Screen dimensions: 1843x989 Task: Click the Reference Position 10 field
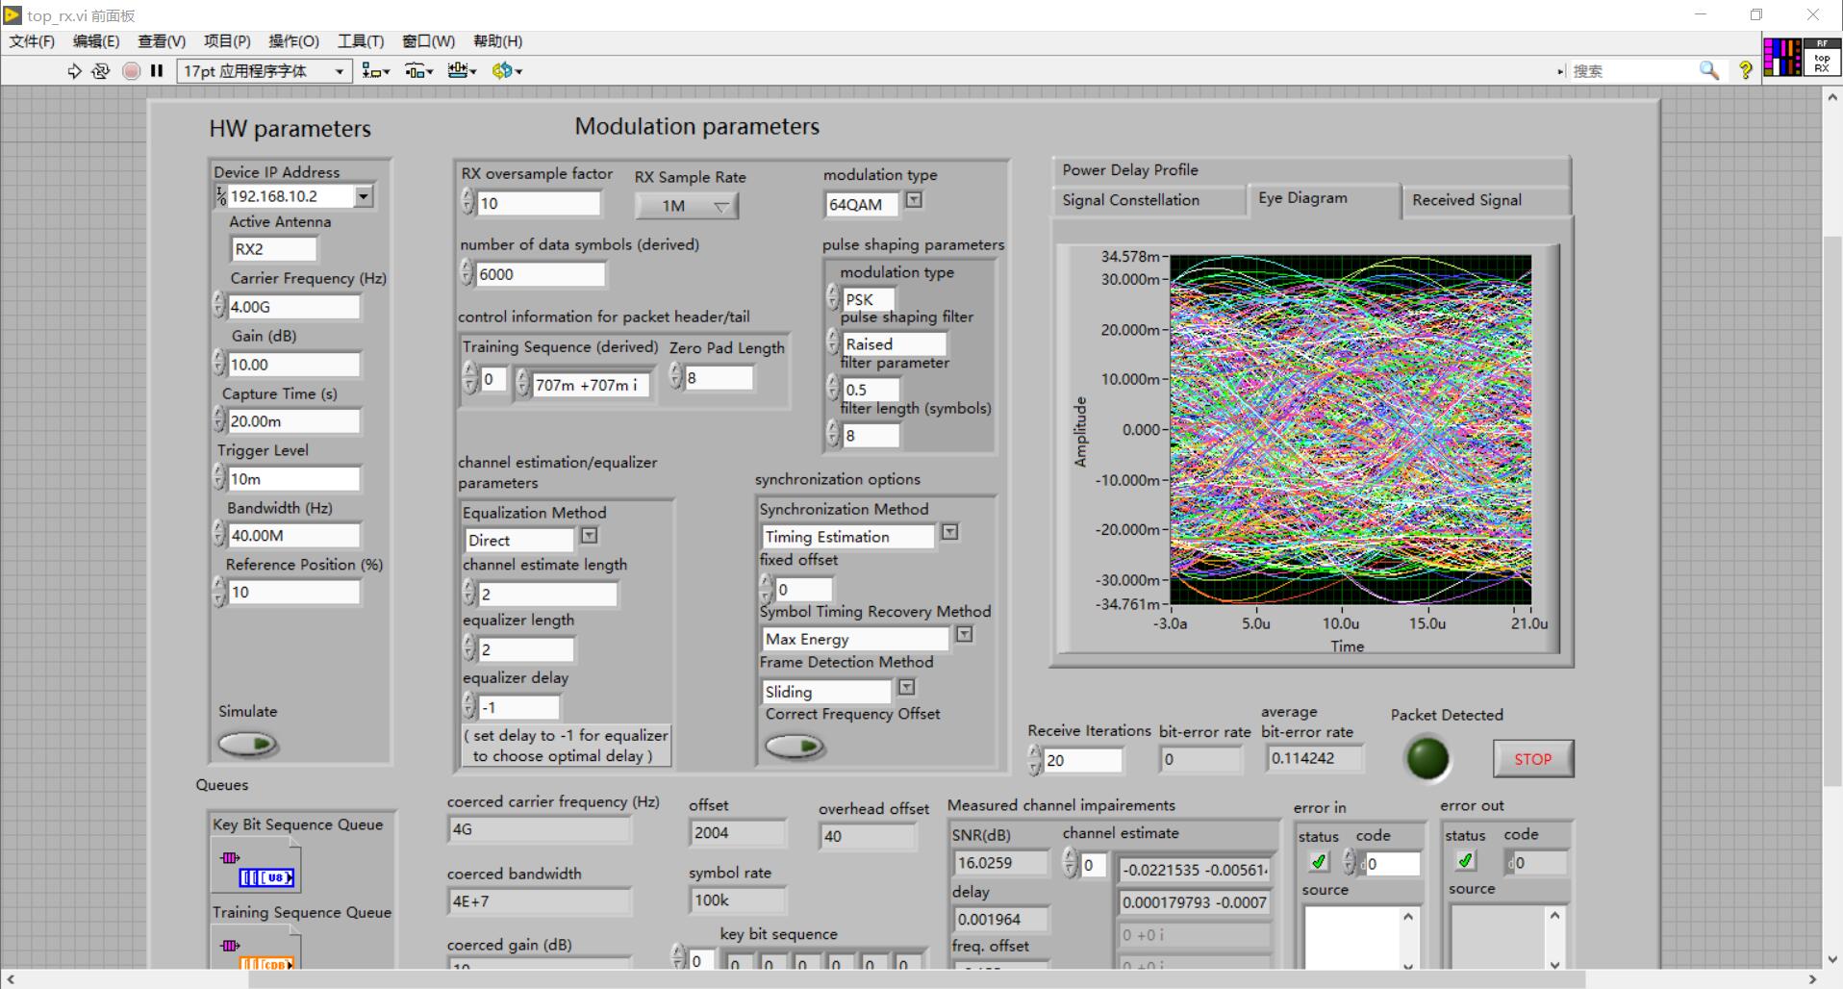coord(293,593)
